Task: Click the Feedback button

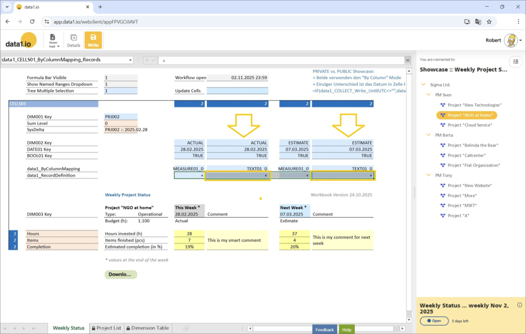Action: point(324,329)
